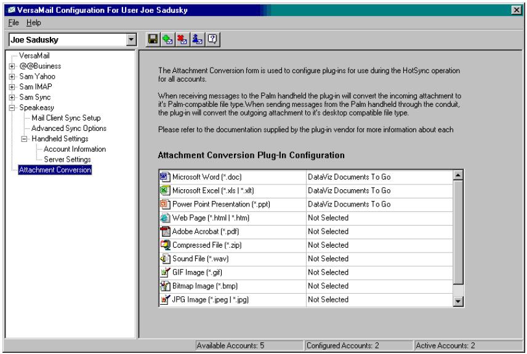
Task: Open Account Information settings
Action: click(x=74, y=149)
